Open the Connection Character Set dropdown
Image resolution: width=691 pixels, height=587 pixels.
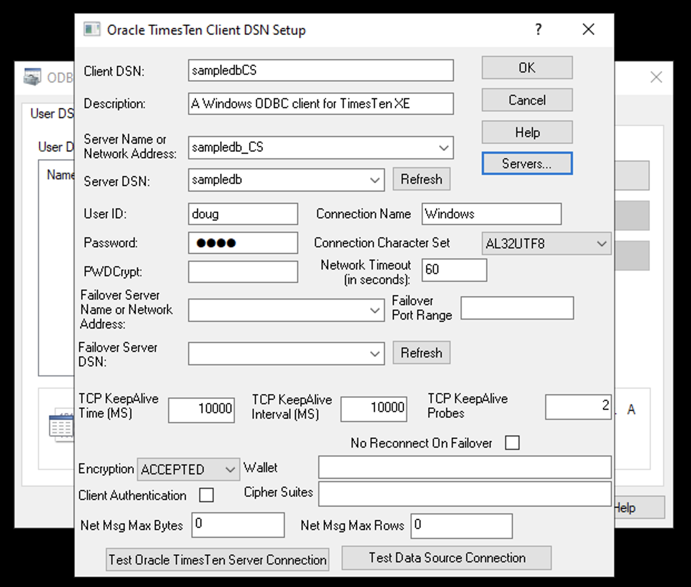(601, 243)
